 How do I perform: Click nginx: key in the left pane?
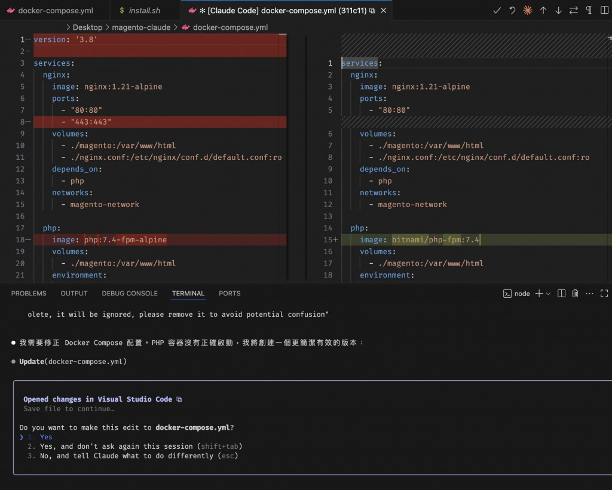[56, 75]
